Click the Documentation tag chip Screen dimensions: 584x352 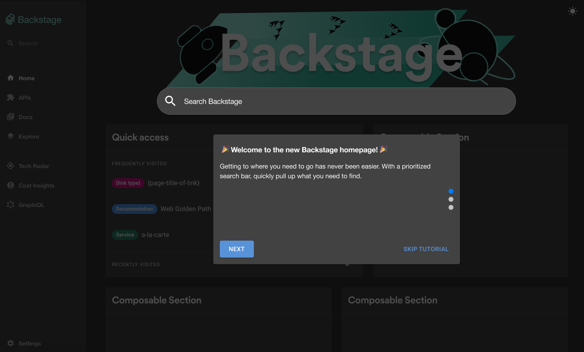click(x=135, y=209)
